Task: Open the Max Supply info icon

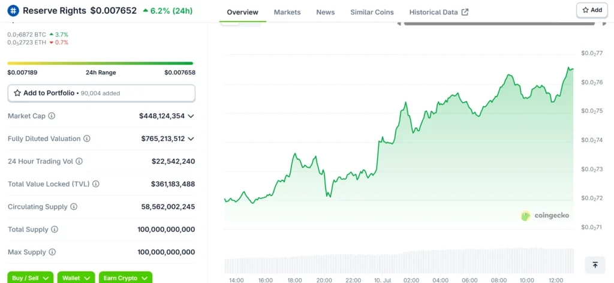Action: tap(52, 252)
